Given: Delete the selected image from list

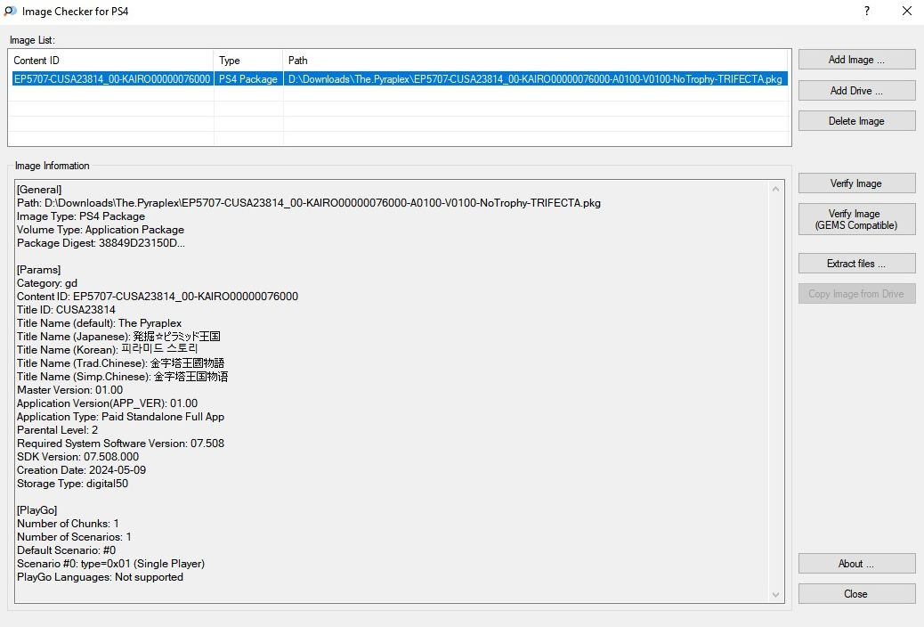Looking at the screenshot, I should tap(856, 121).
